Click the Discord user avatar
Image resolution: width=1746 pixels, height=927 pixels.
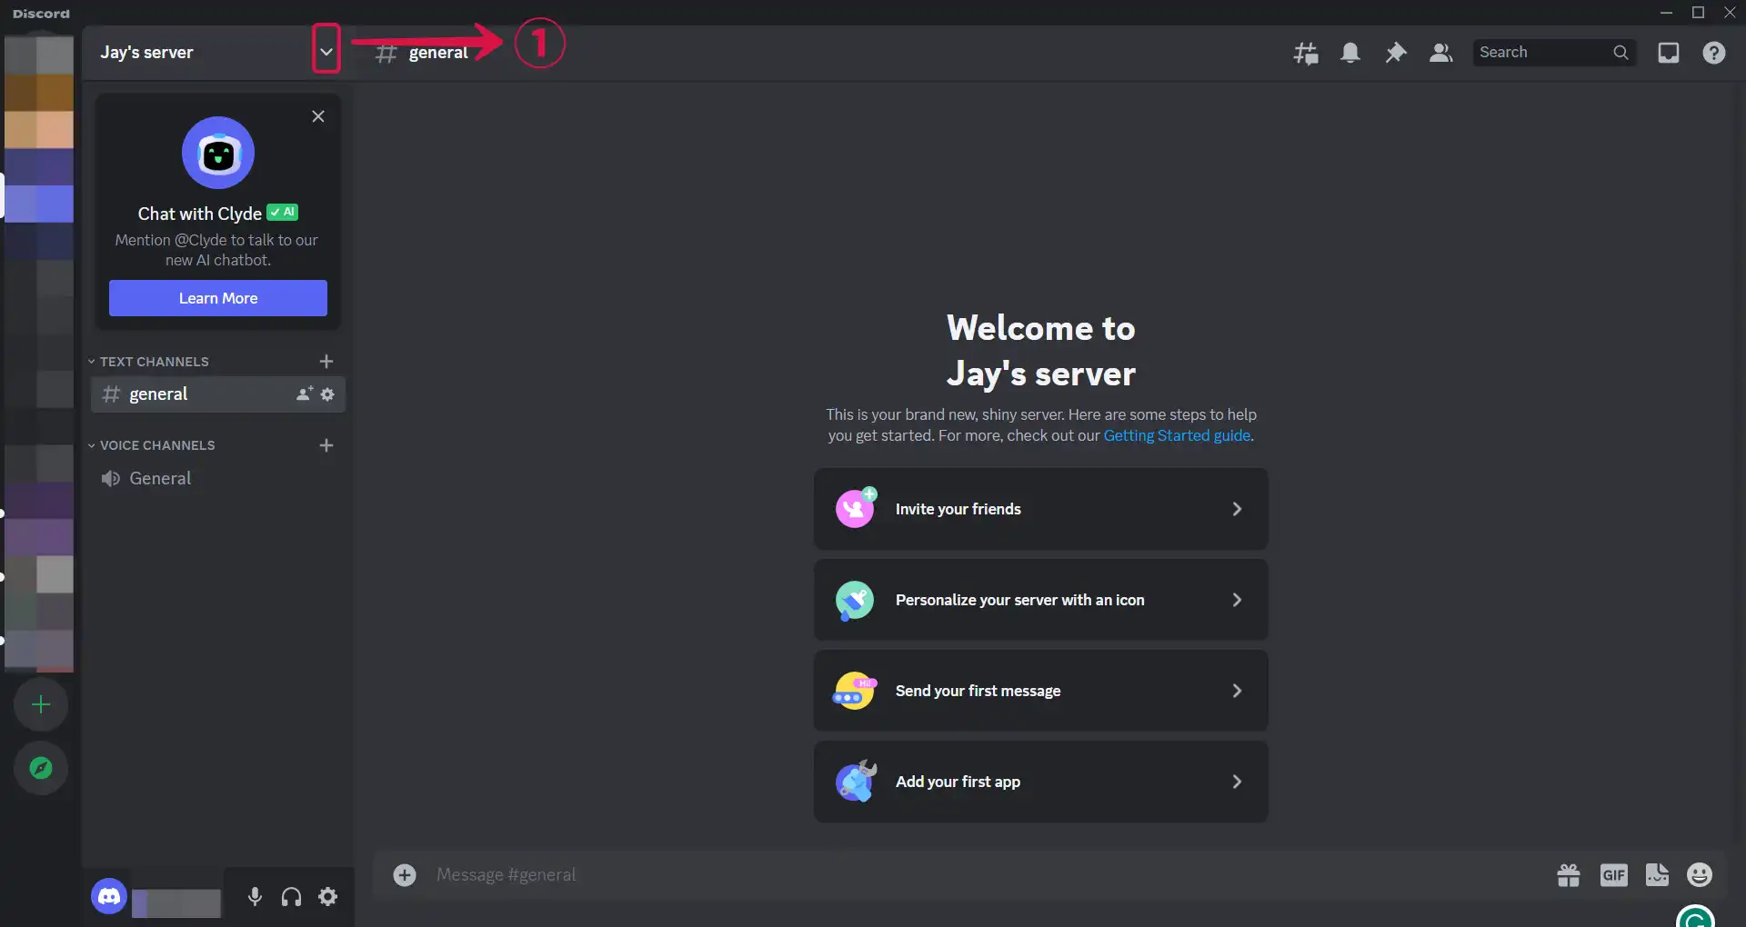pos(109,897)
